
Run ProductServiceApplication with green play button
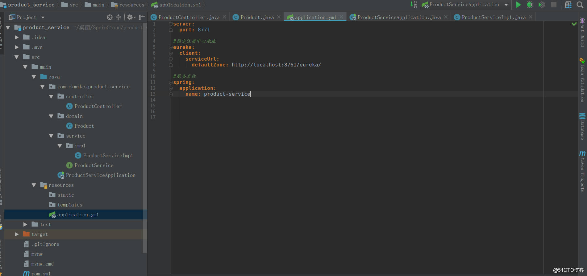pos(518,5)
